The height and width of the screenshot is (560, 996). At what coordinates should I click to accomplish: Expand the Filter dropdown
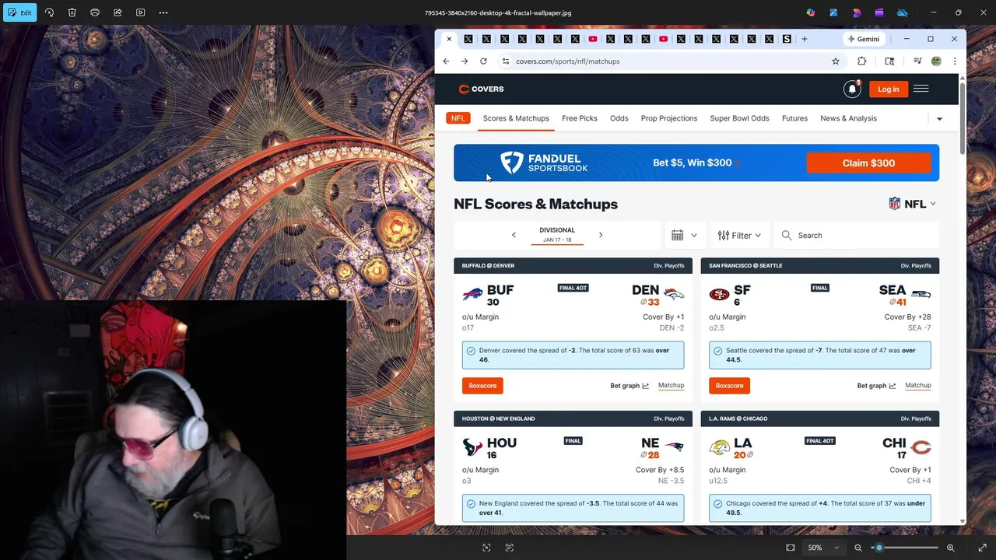pos(739,235)
